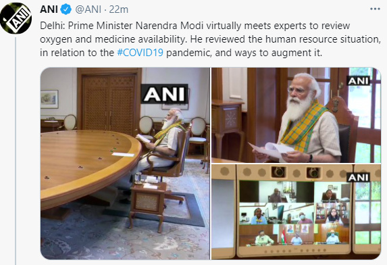This screenshot has width=387, height=265.
Task: Open the large conference table photo
Action: pyautogui.click(x=125, y=164)
